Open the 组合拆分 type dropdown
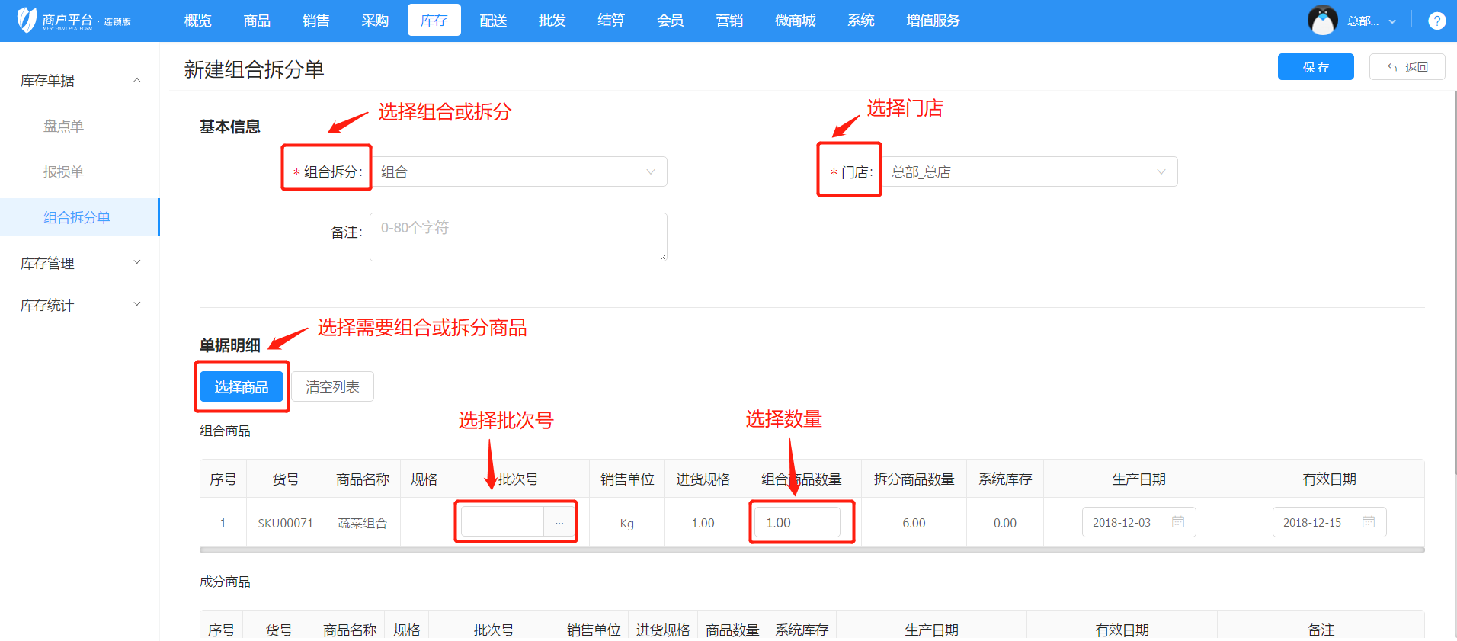 click(518, 172)
